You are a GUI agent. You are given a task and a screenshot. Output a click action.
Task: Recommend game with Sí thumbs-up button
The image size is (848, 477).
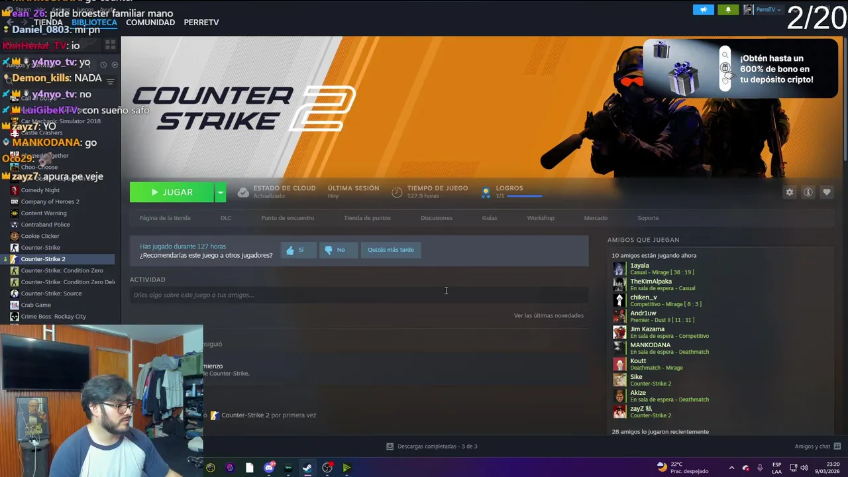298,250
